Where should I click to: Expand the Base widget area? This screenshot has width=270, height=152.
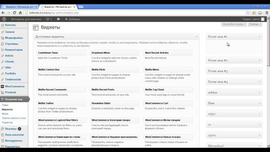pos(234,103)
